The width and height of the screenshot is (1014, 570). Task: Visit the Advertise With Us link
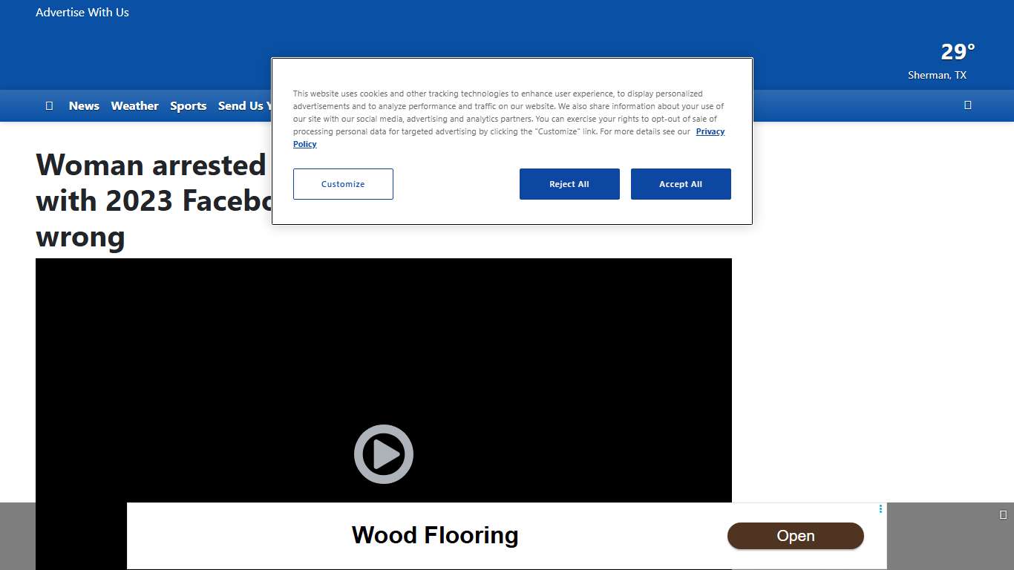click(x=82, y=12)
